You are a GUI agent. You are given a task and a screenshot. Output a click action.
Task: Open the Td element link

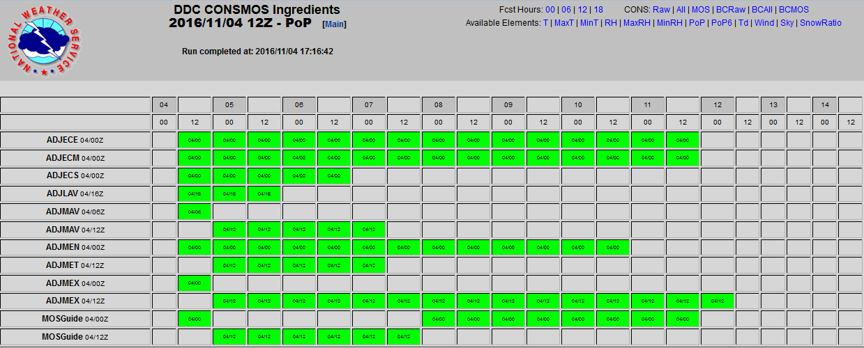click(743, 23)
